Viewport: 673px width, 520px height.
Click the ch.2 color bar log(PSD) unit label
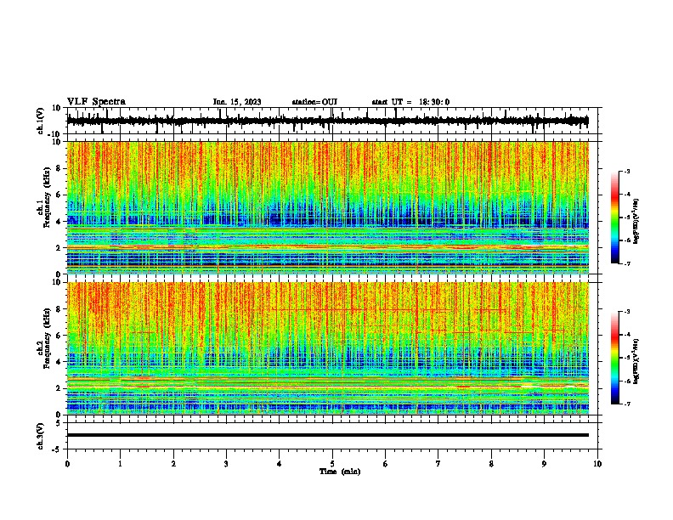[x=637, y=361]
